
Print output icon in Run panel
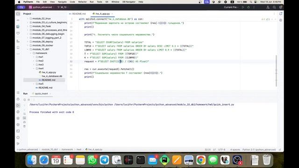pyautogui.click(x=24, y=122)
